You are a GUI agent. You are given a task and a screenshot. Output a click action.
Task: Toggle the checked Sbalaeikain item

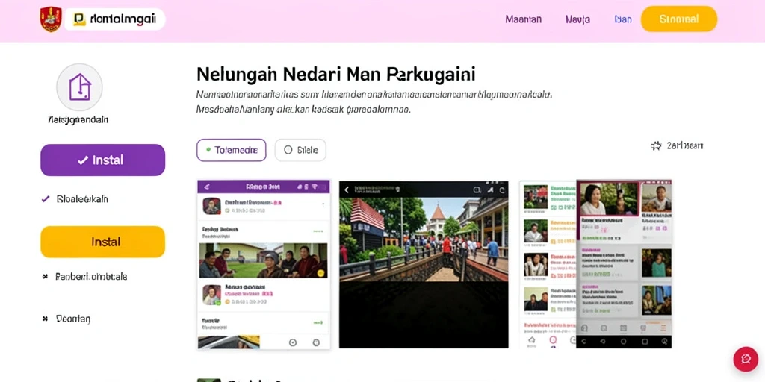75,198
